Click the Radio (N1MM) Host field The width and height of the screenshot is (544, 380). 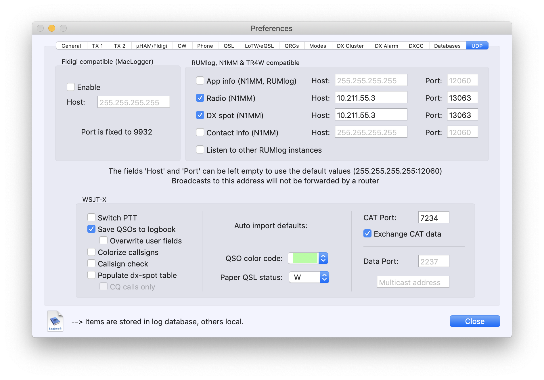[x=371, y=98]
